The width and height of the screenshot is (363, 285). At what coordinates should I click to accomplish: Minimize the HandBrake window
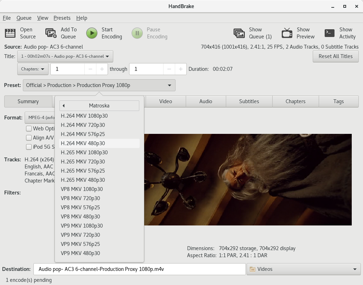pos(333,6)
